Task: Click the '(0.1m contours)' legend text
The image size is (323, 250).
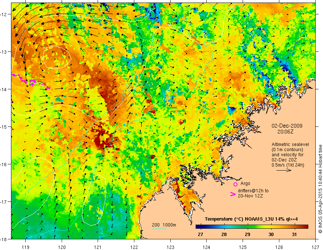Action: (x=287, y=150)
